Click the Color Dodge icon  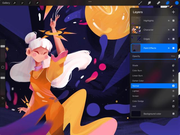click(173, 101)
